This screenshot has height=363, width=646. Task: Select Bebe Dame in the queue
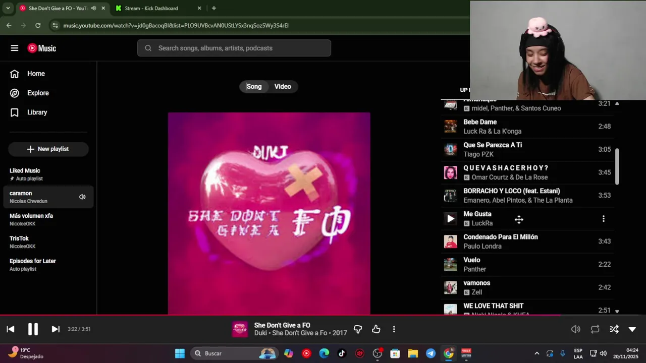[528, 127]
